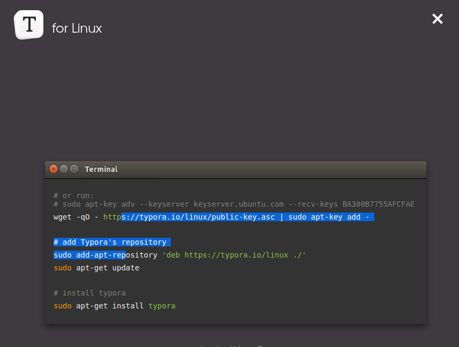Click the apt-key adv keyserver comment line

(234, 204)
